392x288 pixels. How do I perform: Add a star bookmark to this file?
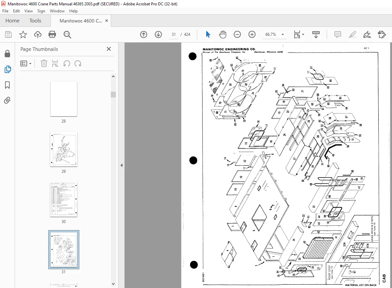click(23, 34)
